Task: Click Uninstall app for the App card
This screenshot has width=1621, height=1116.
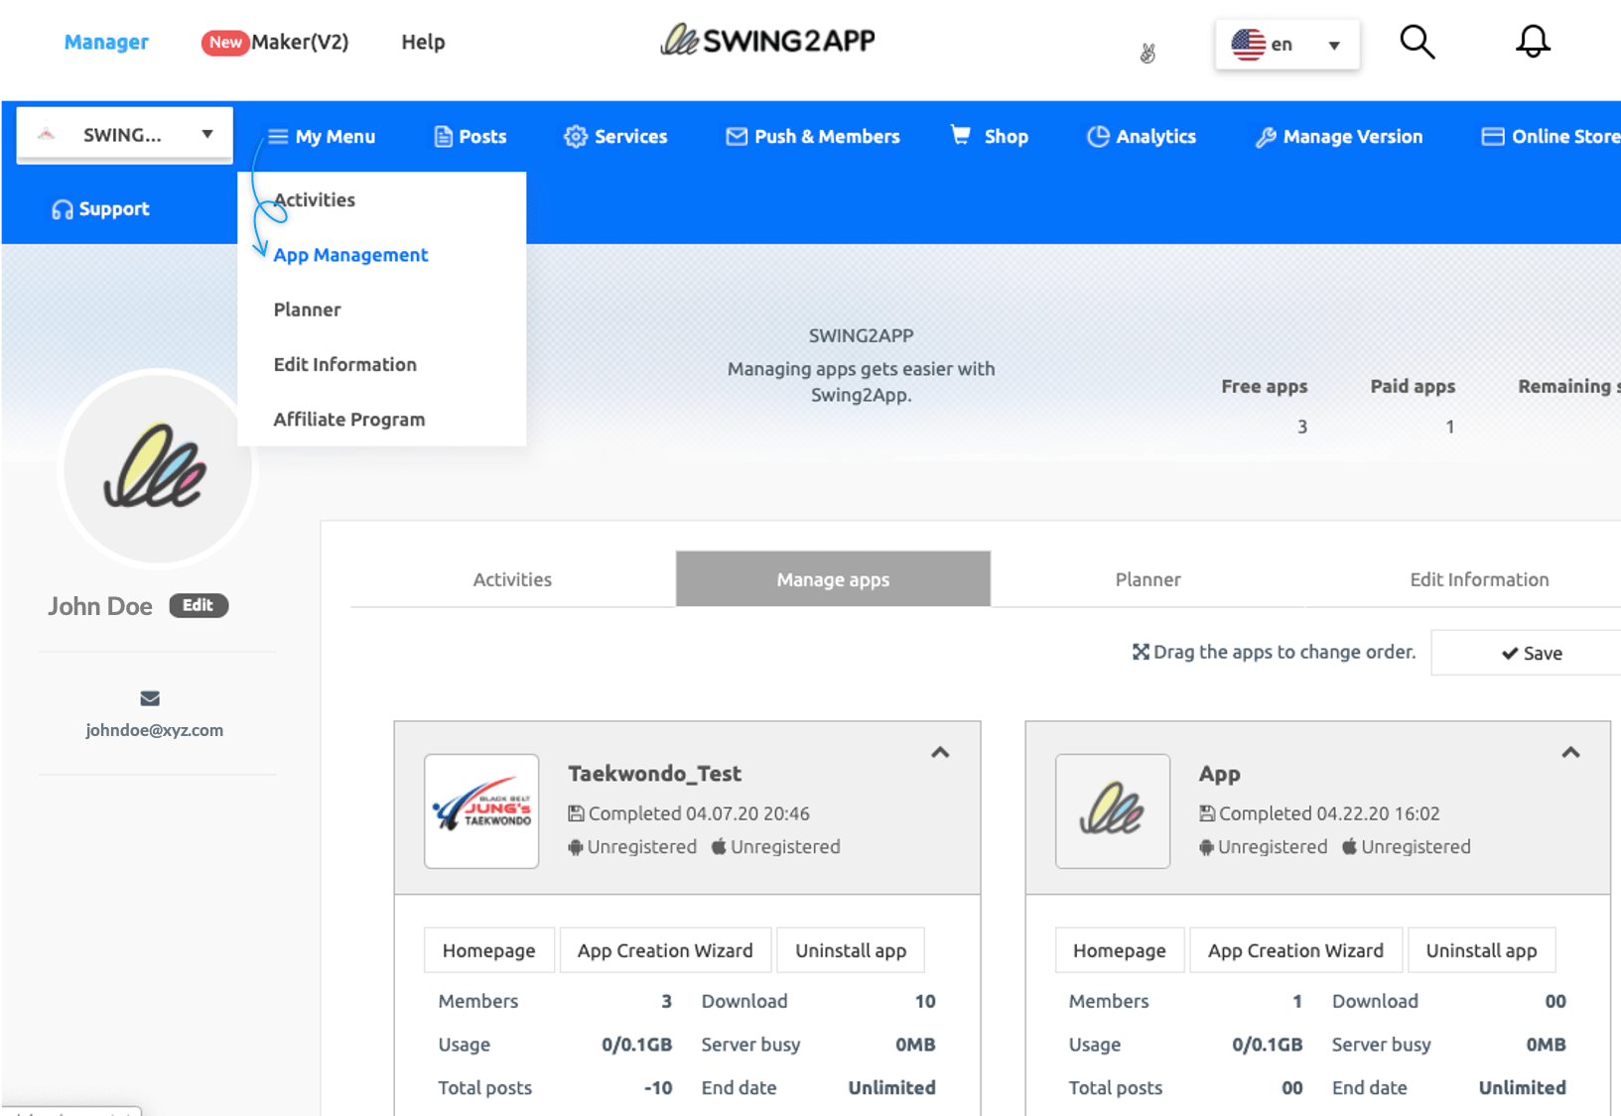Action: point(1481,950)
